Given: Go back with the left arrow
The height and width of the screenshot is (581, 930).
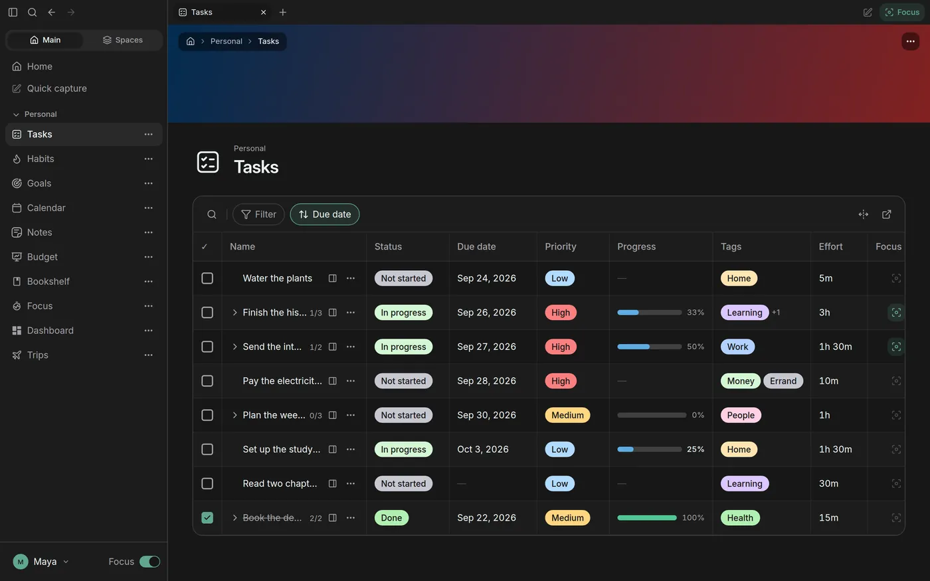Looking at the screenshot, I should click(x=51, y=12).
